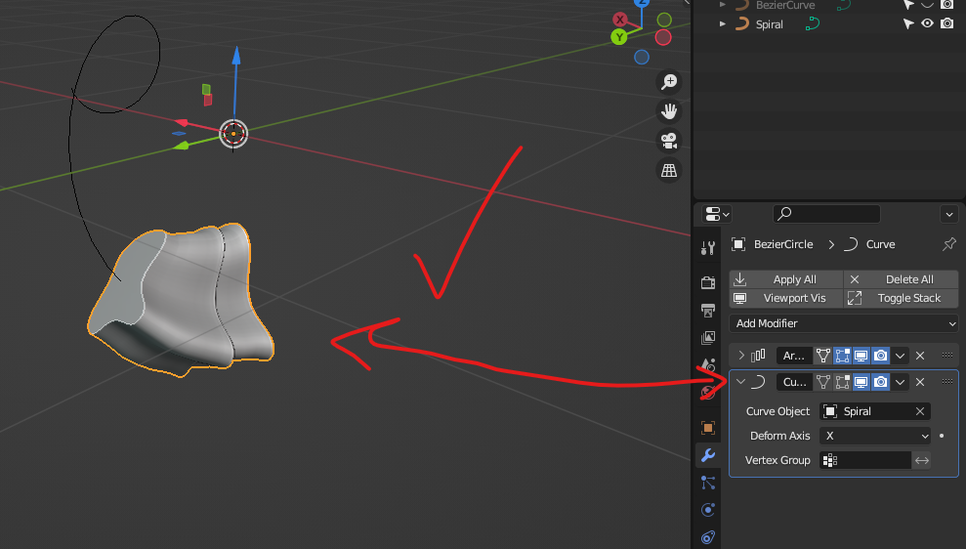Screen dimensions: 966x549
Task: Open the Tool properties tab
Action: pos(708,248)
